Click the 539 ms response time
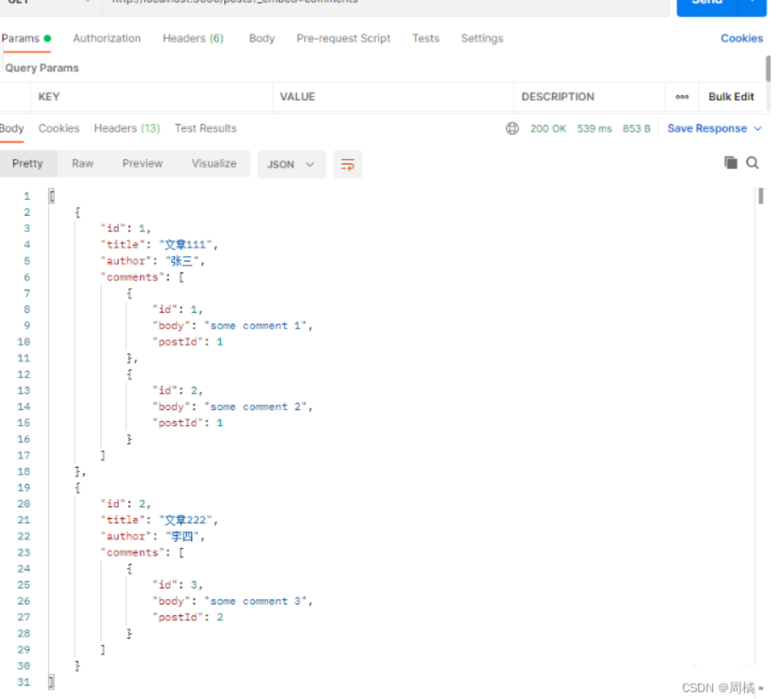The image size is (778, 699). [594, 129]
